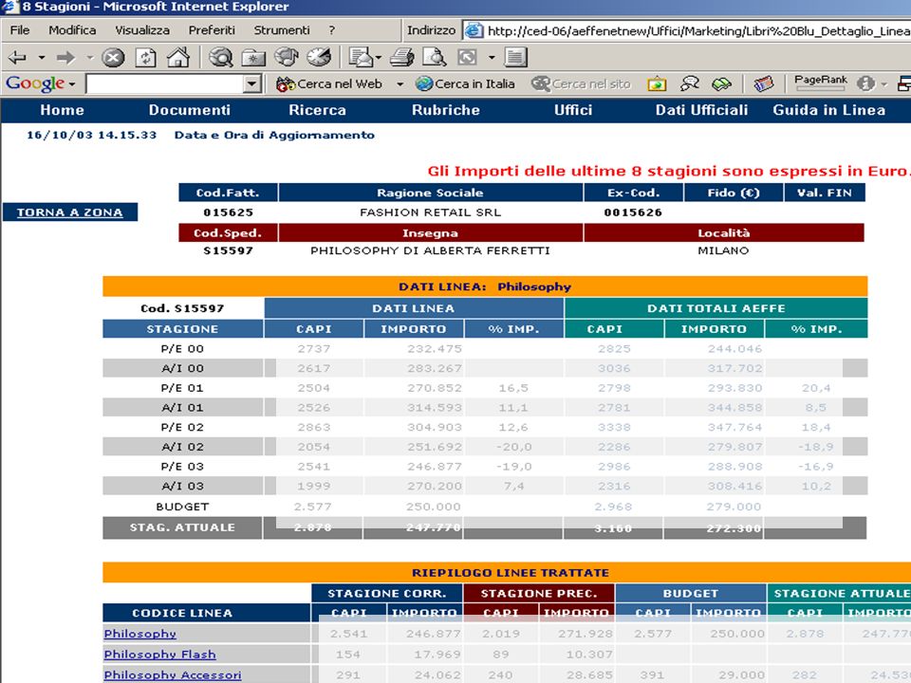911x683 pixels.
Task: Print the page with the printer icon
Action: pyautogui.click(x=402, y=57)
